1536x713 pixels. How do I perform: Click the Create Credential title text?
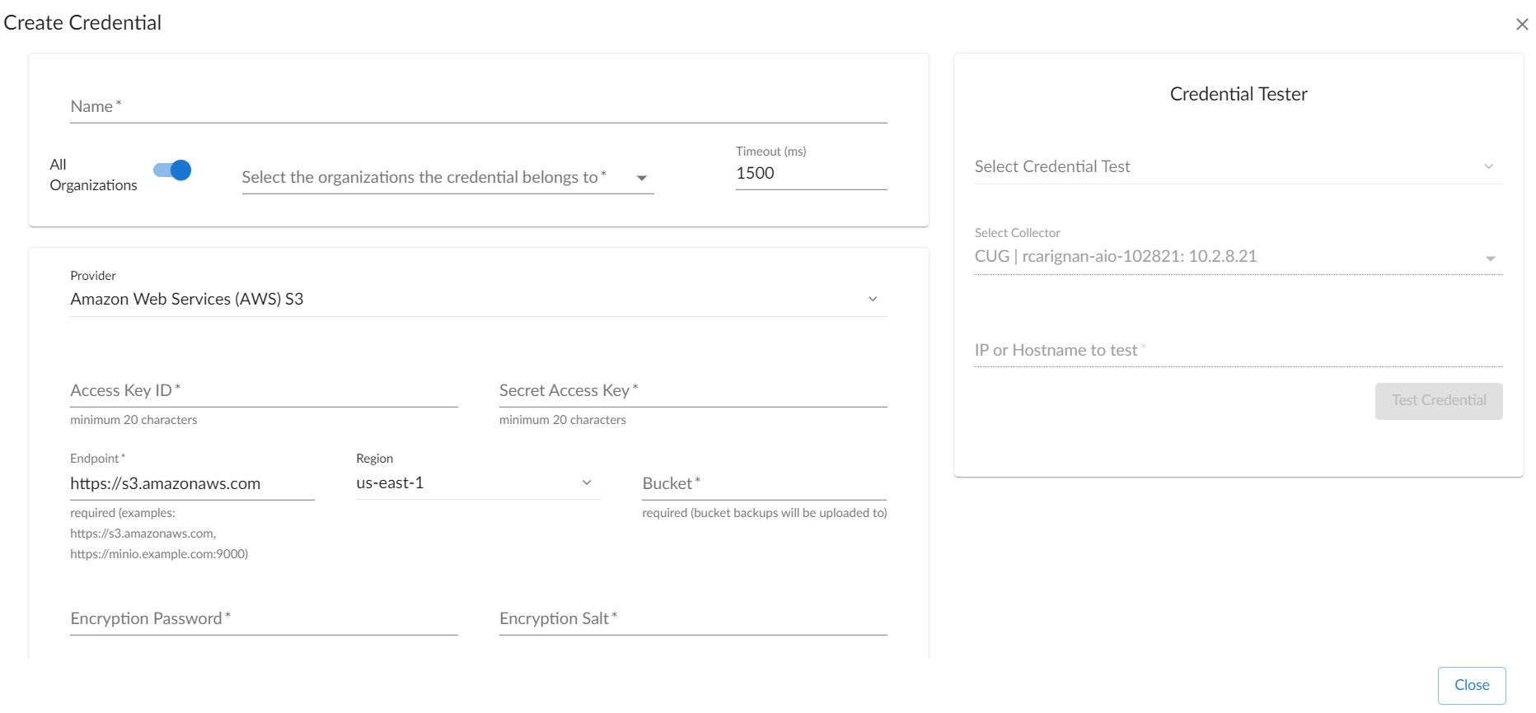coord(82,23)
